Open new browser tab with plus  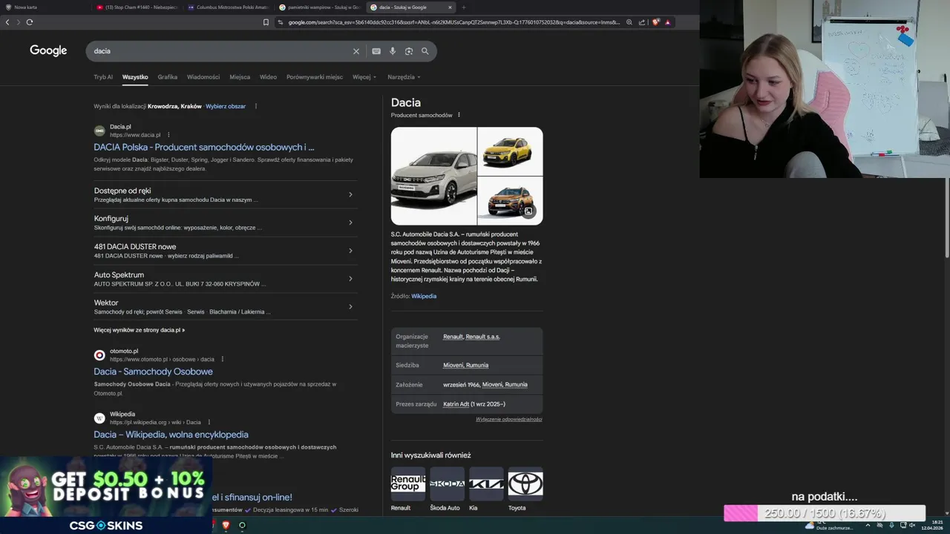point(464,7)
